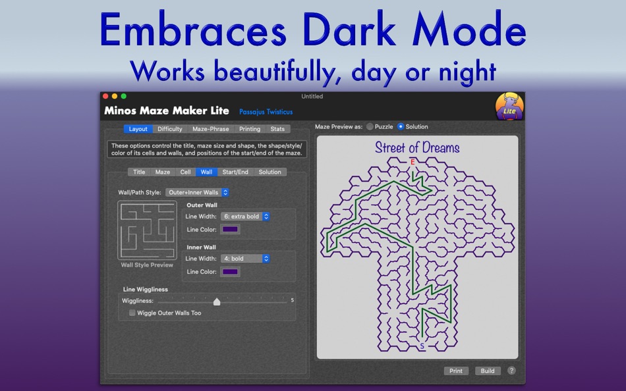Open the help question mark button
626x391 pixels.
[511, 371]
